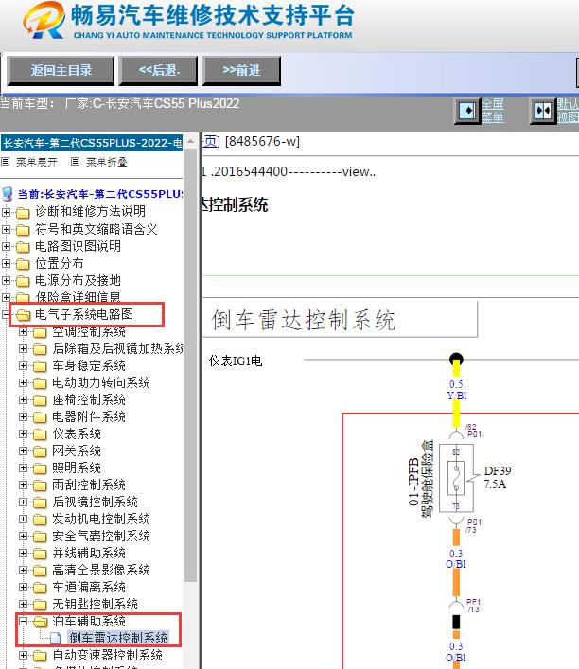Expand the 符号和英文缩略语含义 node
Viewport: 579px width, 669px height.
click(6, 229)
